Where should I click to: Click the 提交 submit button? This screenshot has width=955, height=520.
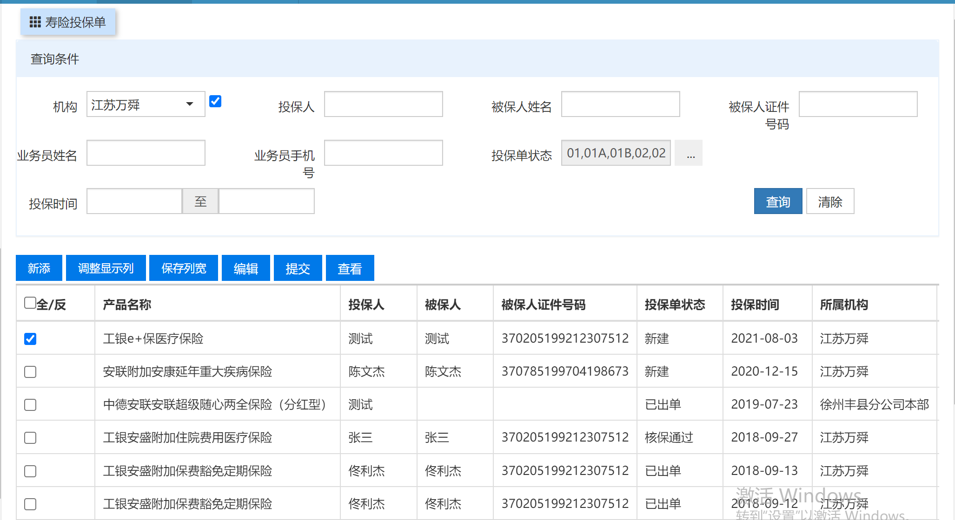pos(298,268)
